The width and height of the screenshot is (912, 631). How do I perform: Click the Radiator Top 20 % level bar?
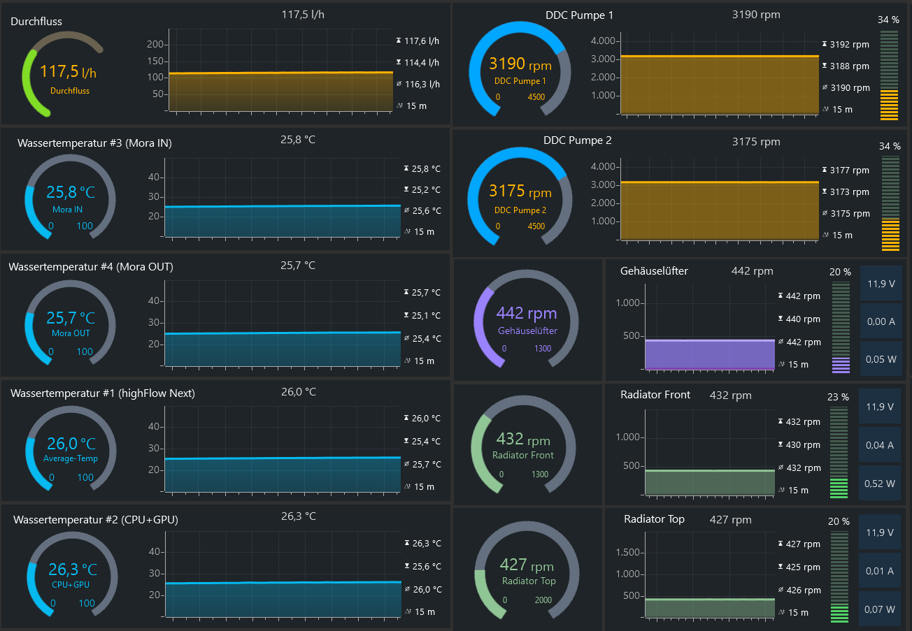pos(839,576)
